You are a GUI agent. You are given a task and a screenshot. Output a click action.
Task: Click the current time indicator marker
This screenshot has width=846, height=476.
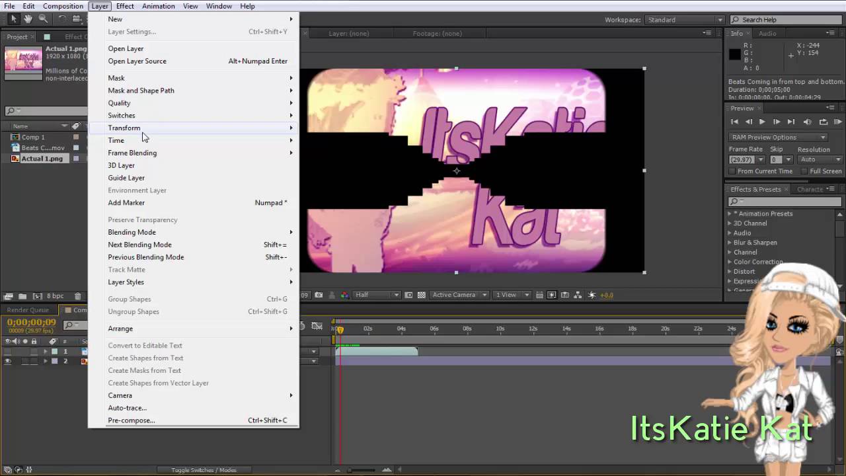(340, 329)
